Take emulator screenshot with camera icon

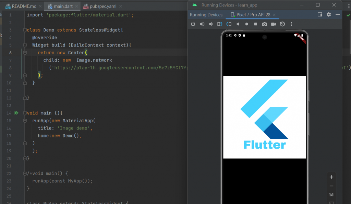pos(264,24)
